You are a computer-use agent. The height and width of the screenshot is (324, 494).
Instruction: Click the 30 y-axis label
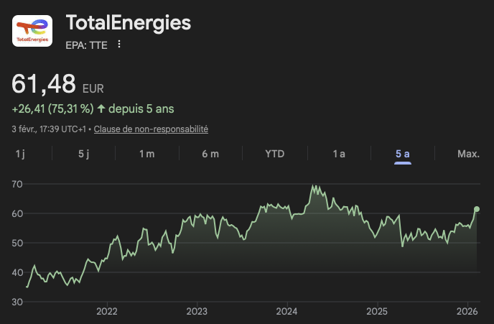tap(17, 302)
